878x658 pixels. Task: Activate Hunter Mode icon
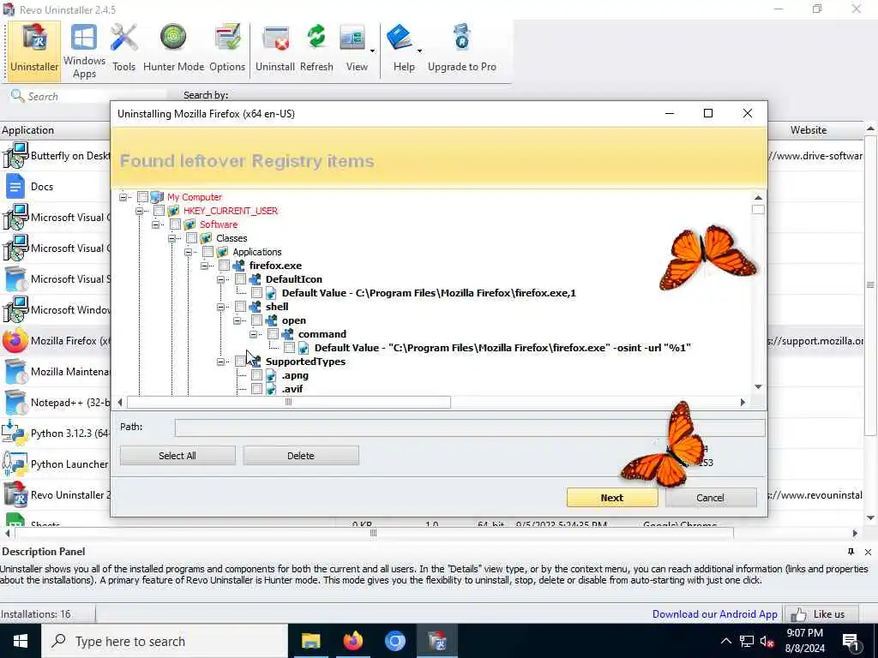(x=173, y=49)
